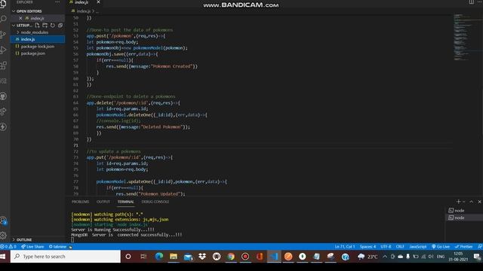Open the Source Control view
Screen dimensions: 483x271
[x=3, y=34]
